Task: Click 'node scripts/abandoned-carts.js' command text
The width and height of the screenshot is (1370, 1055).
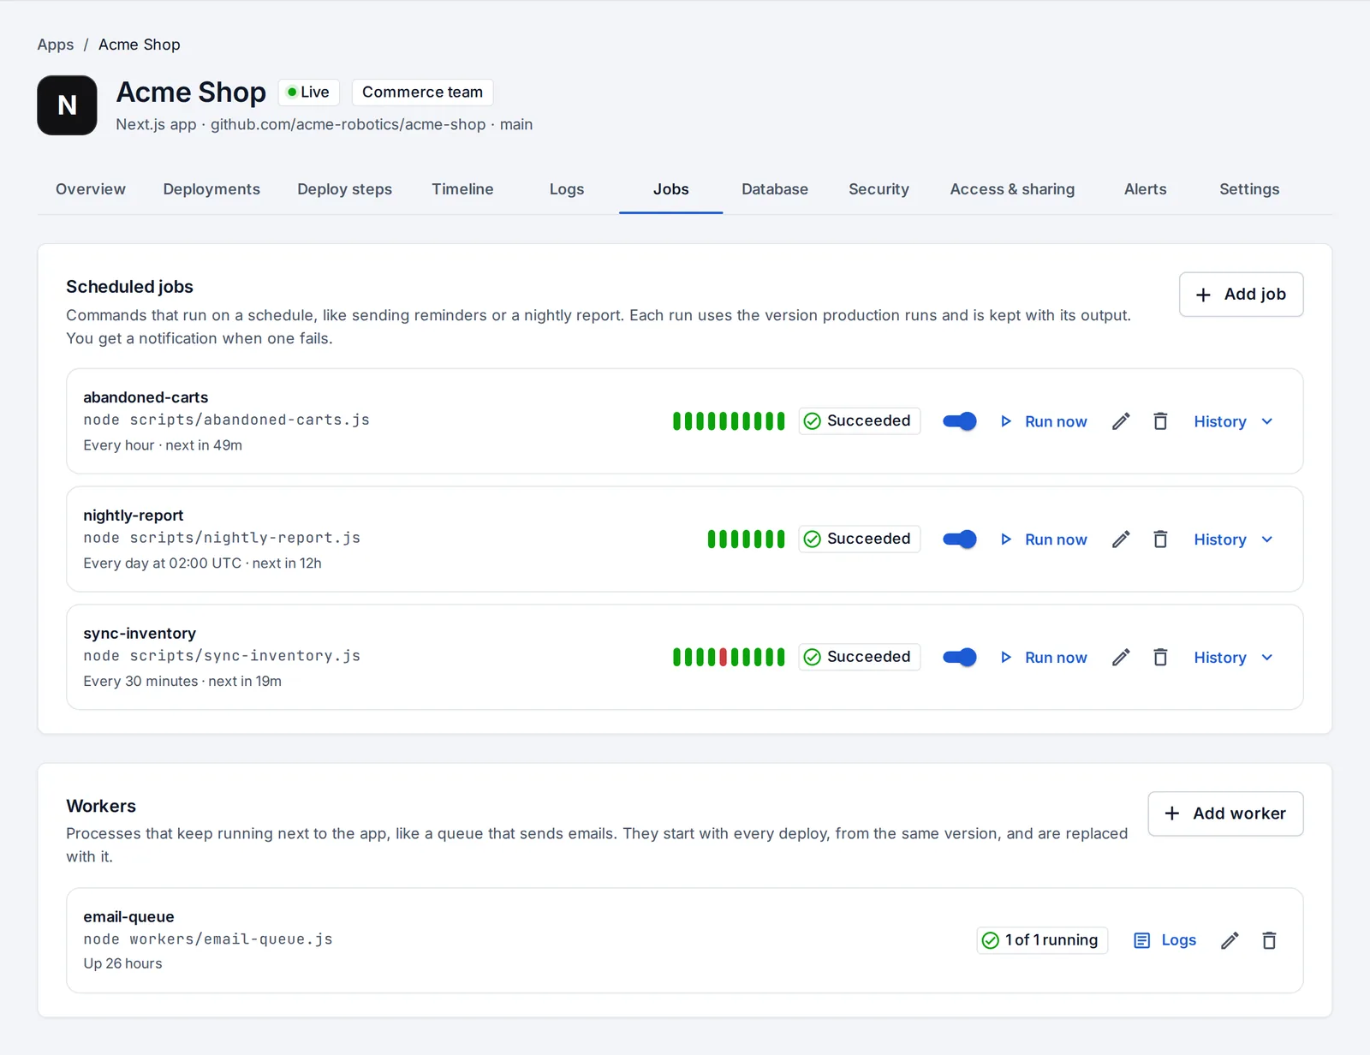Action: [226, 420]
